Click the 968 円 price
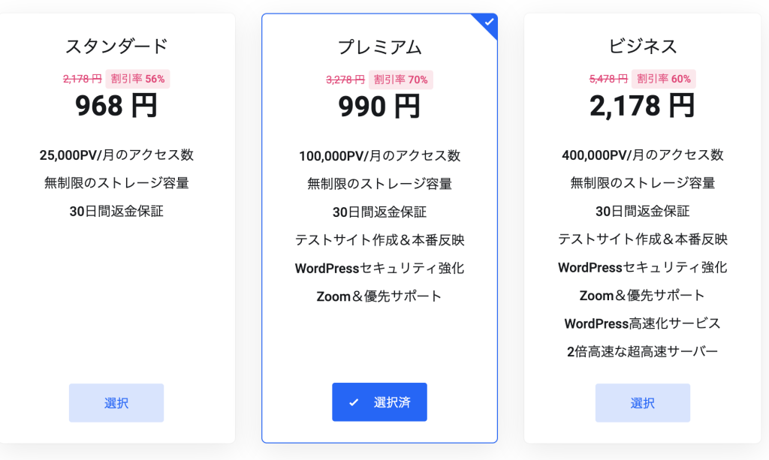 [x=116, y=106]
